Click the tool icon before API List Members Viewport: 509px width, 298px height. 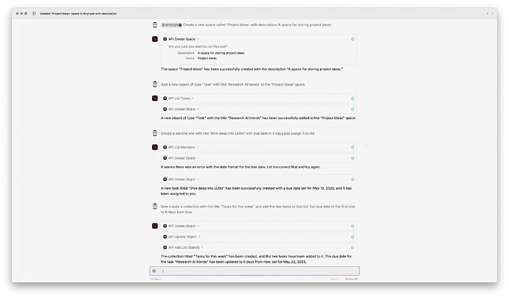click(165, 147)
